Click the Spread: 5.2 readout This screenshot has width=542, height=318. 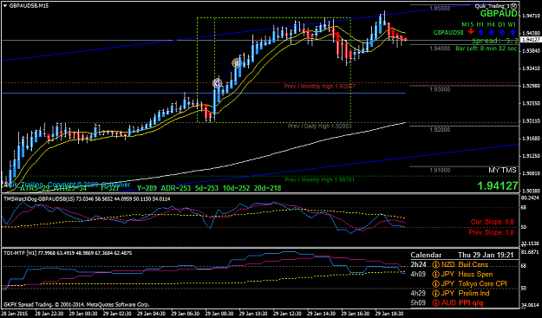point(495,41)
